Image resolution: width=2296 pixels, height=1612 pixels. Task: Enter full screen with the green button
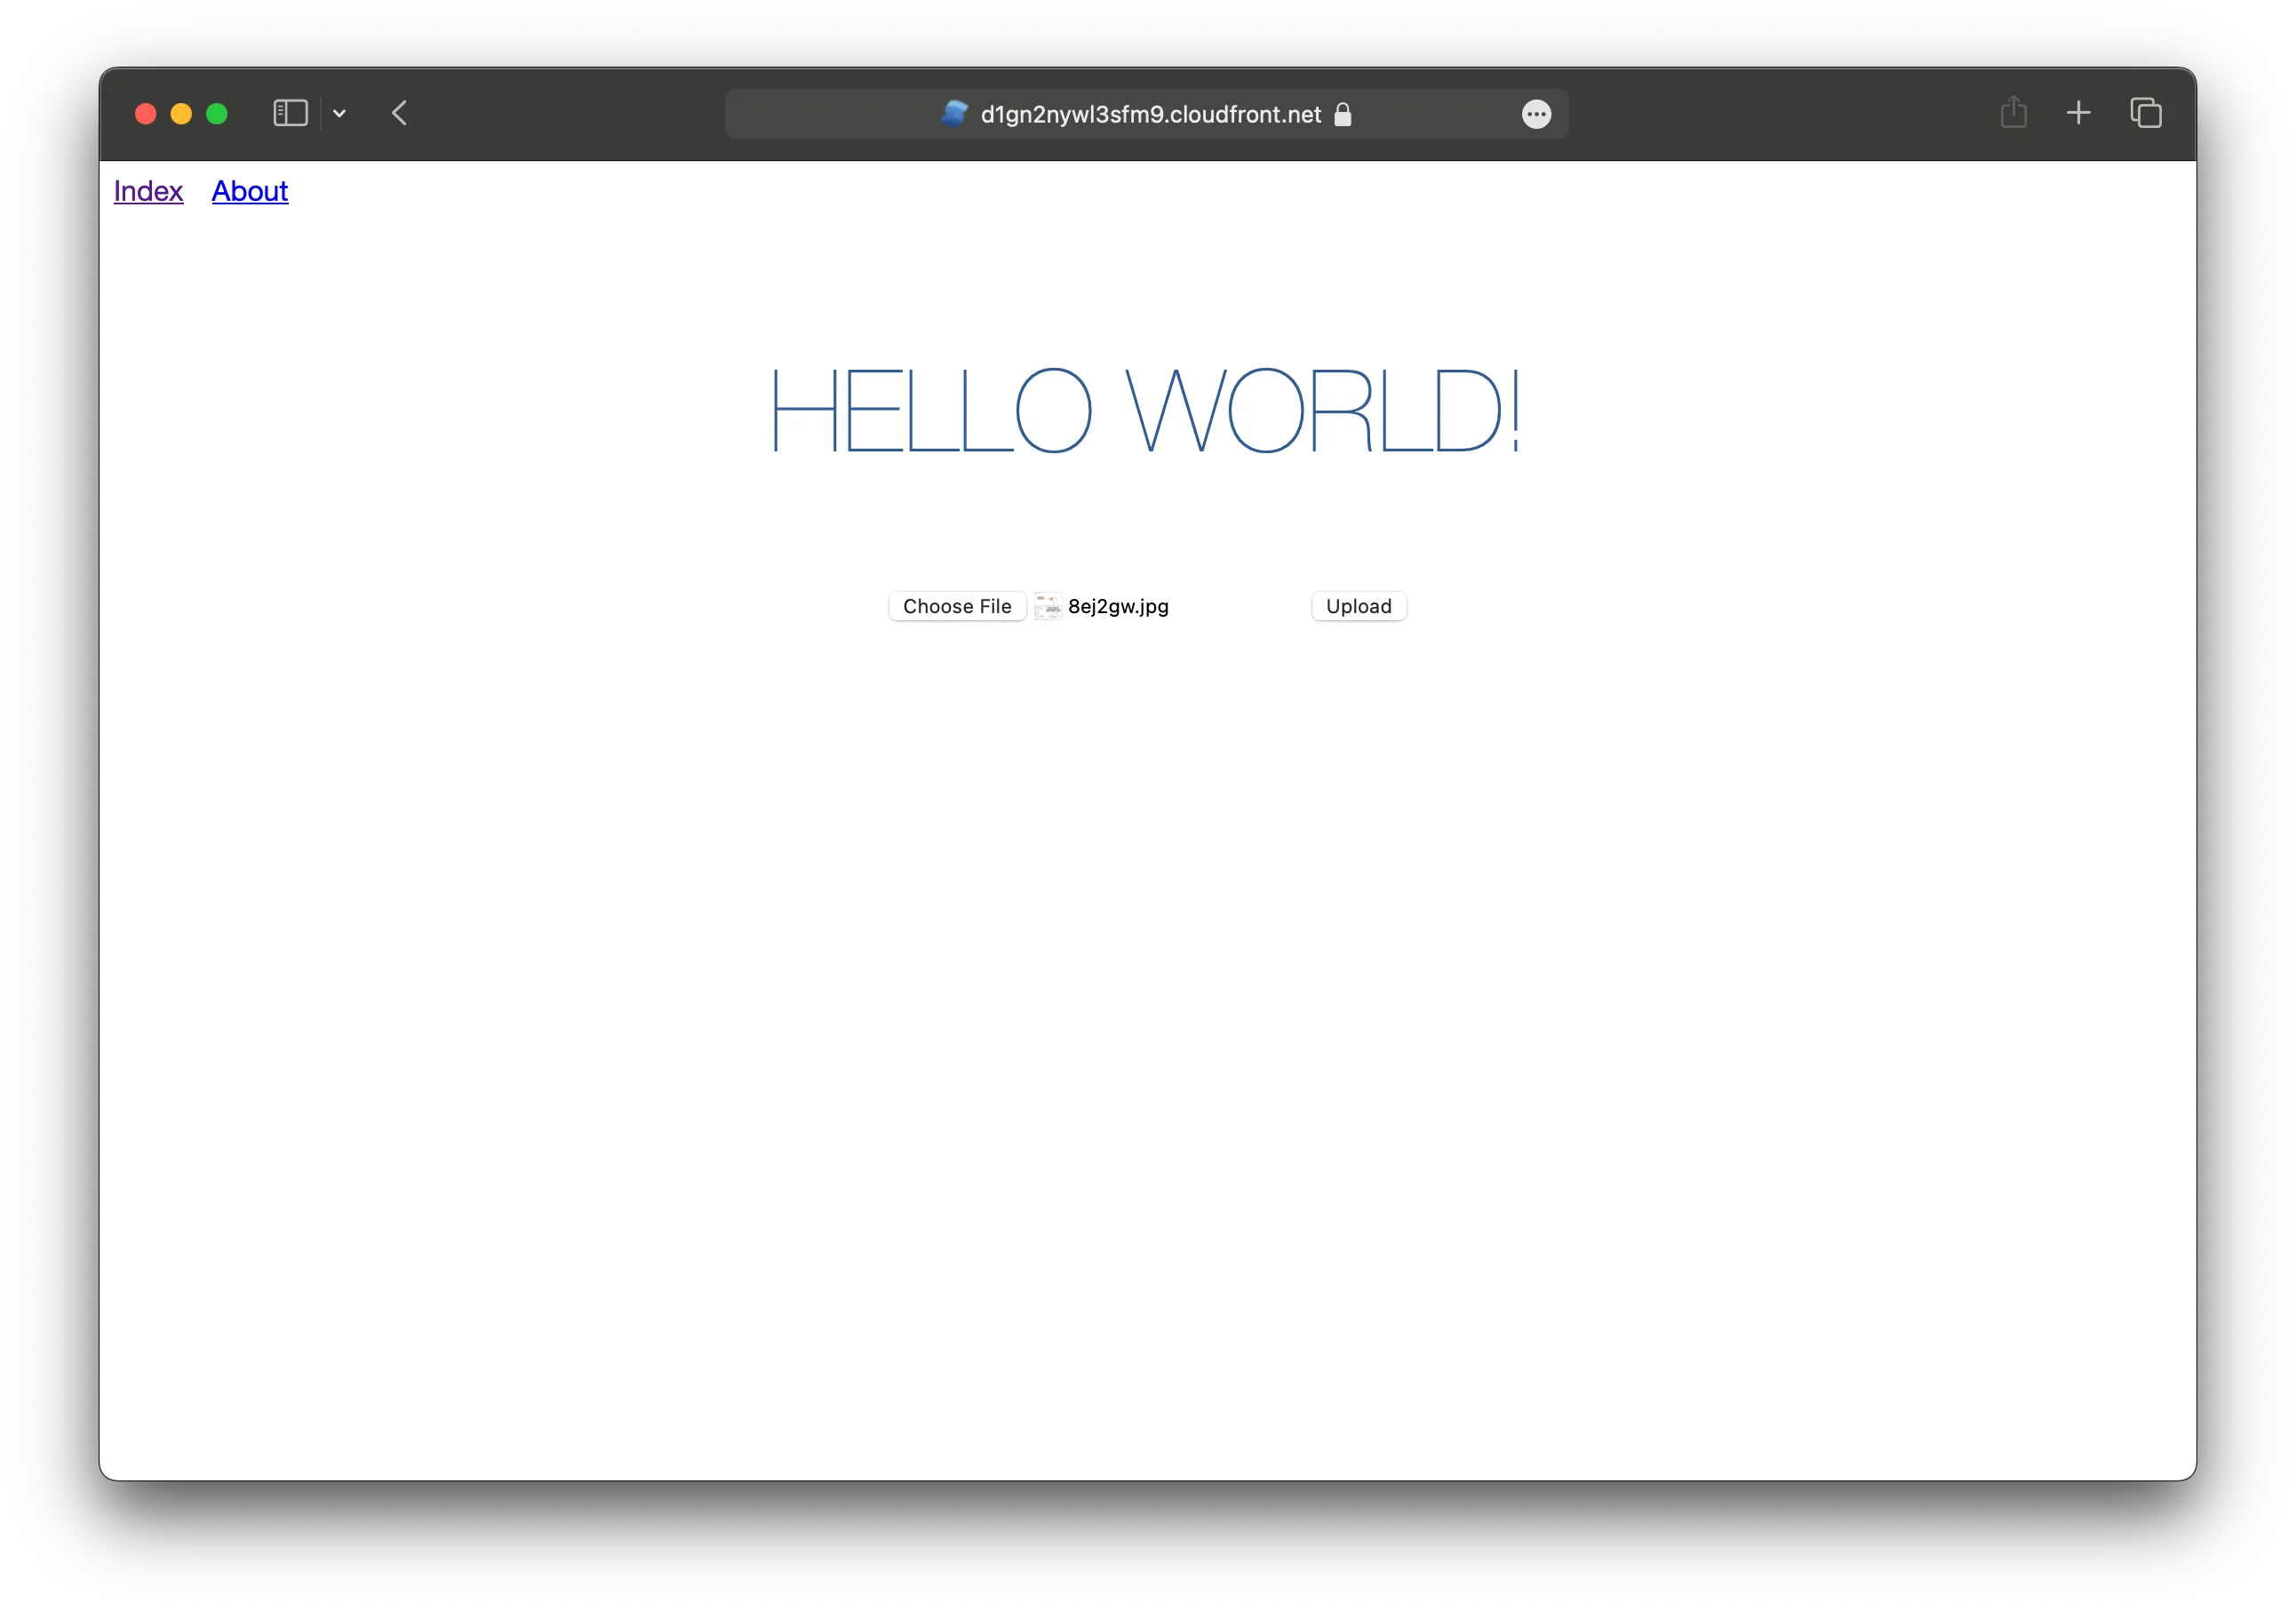(x=217, y=114)
